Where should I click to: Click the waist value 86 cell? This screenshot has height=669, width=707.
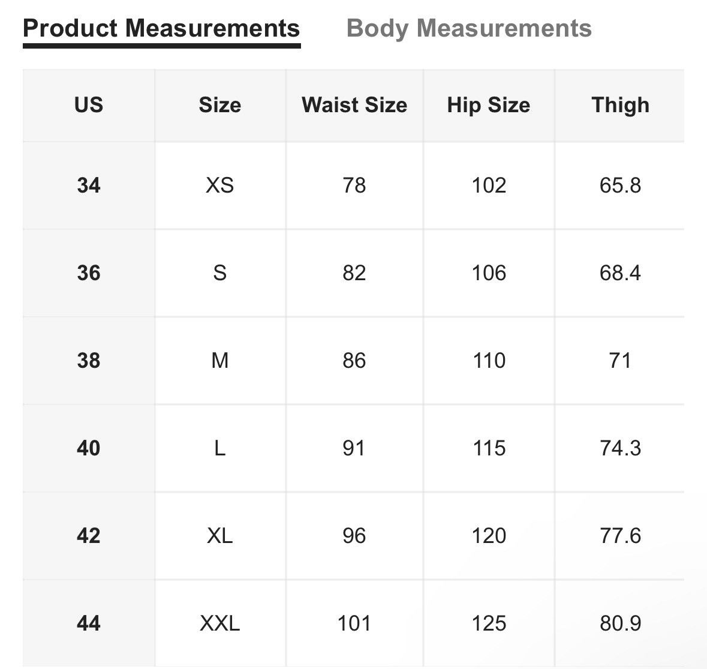tap(354, 361)
